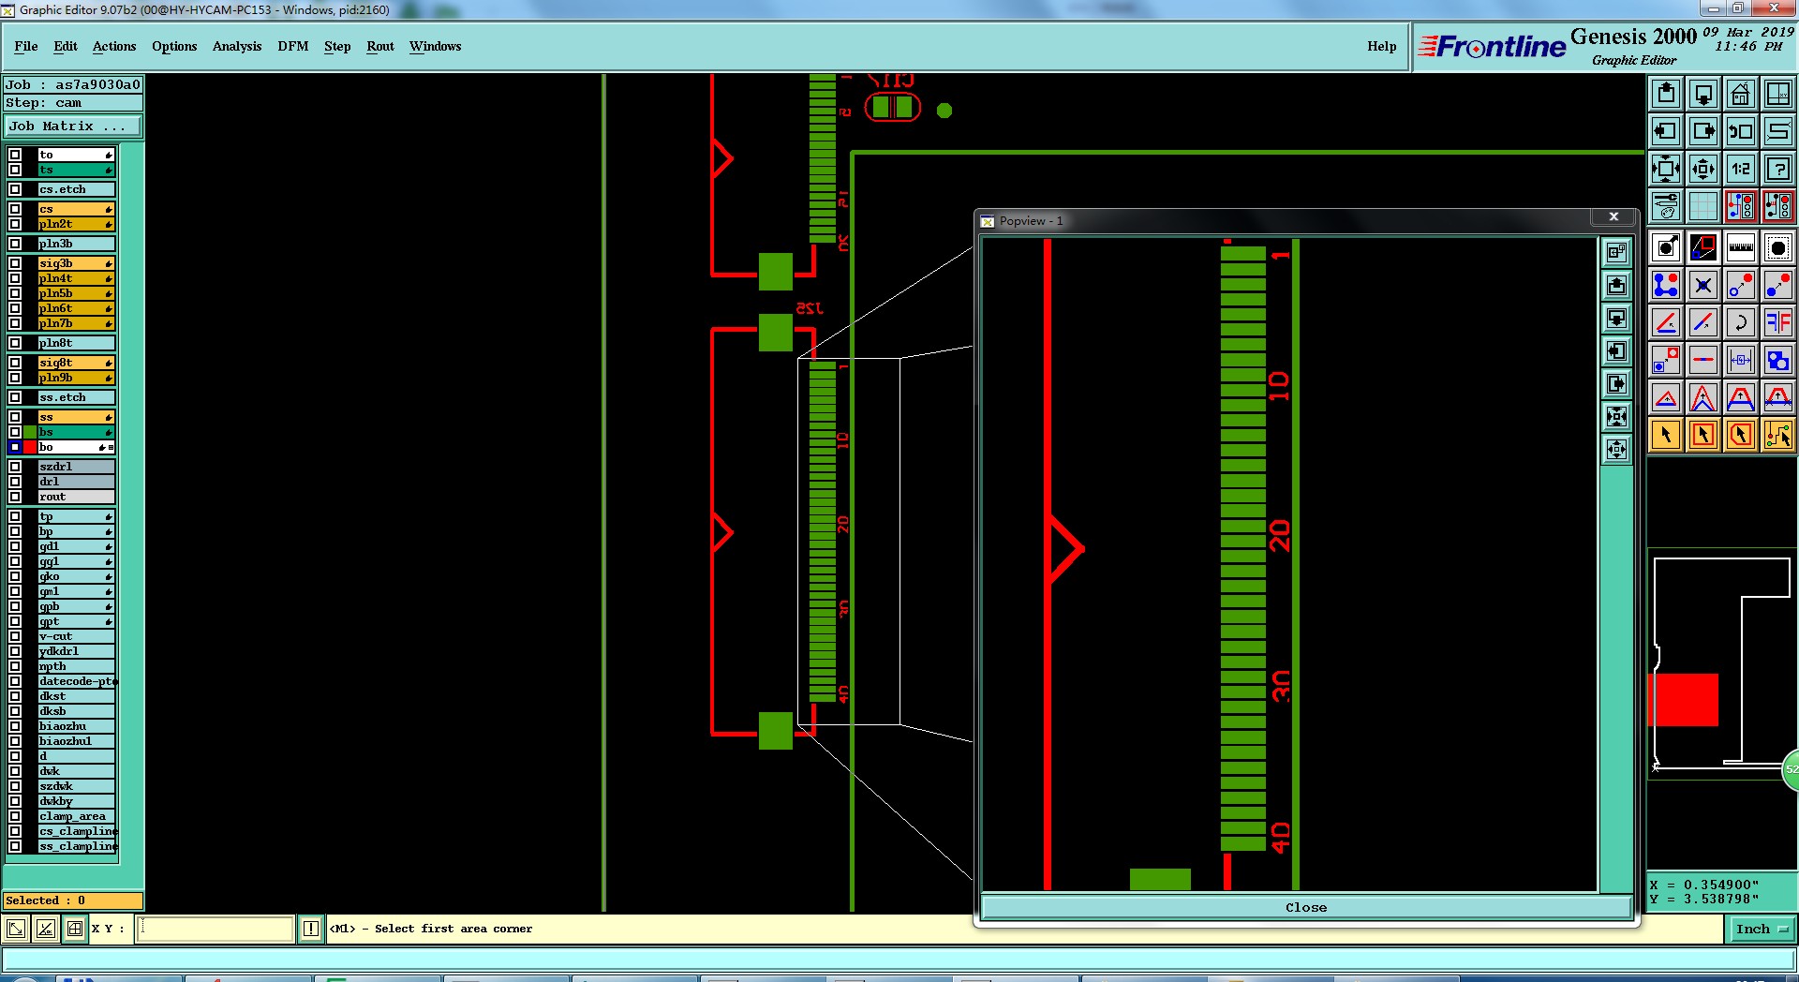Toggle display checkbox for layer bs
This screenshot has height=982, width=1799.
tap(15, 432)
